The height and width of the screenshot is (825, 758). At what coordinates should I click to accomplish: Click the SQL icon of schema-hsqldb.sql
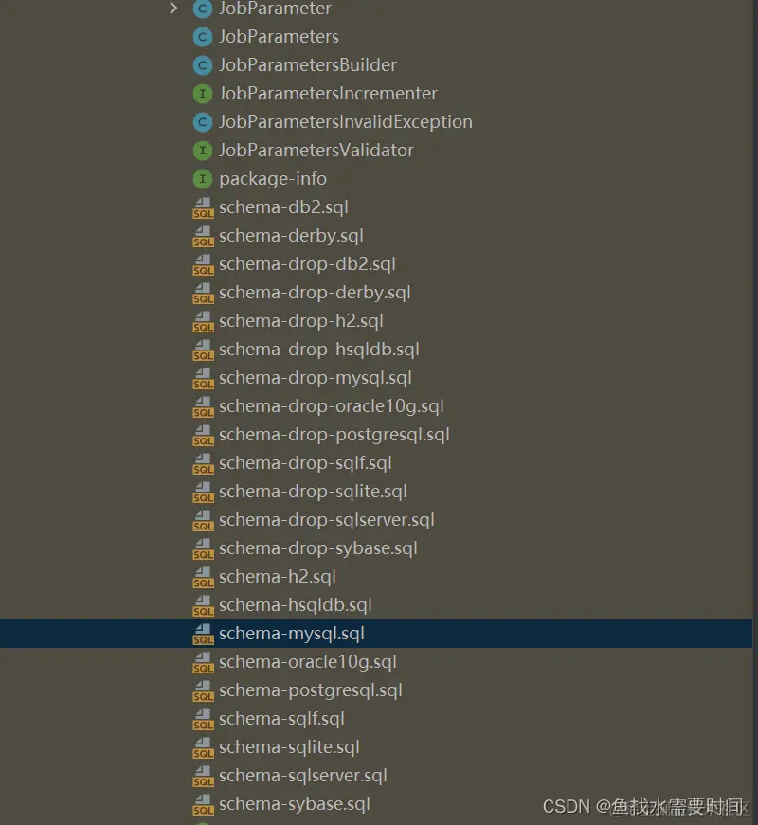click(x=203, y=605)
